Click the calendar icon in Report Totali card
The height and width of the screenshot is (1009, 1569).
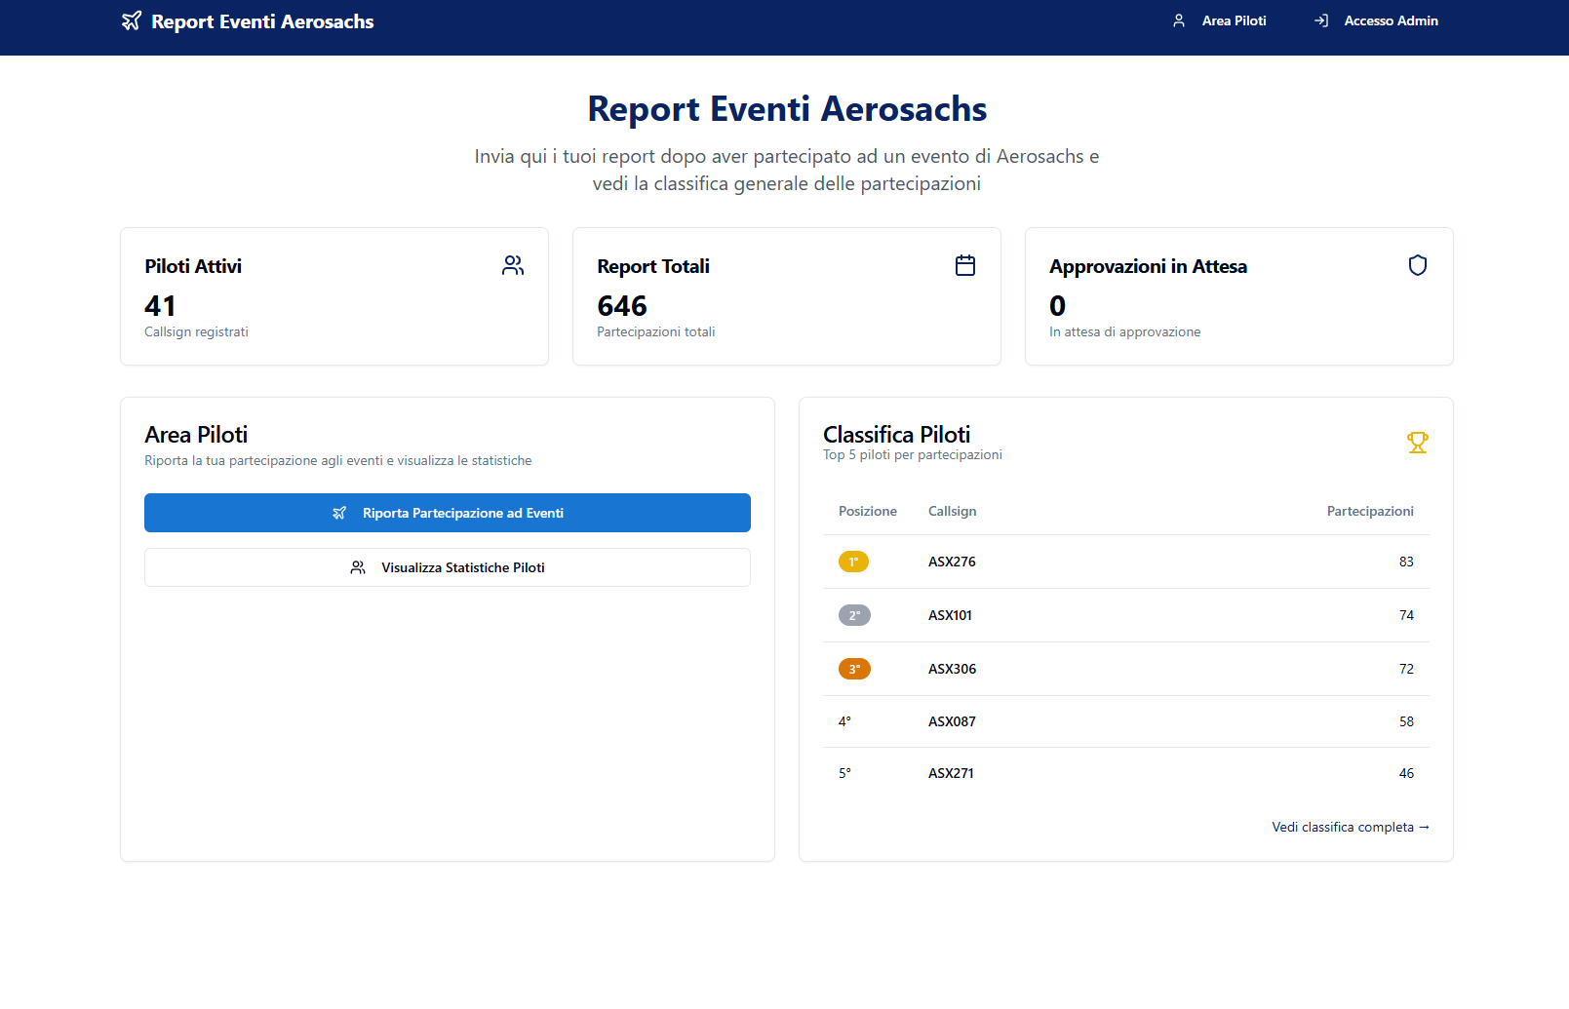point(965,265)
